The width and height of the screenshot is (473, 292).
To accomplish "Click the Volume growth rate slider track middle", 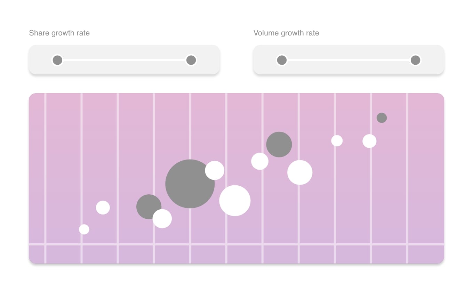I will pos(348,60).
